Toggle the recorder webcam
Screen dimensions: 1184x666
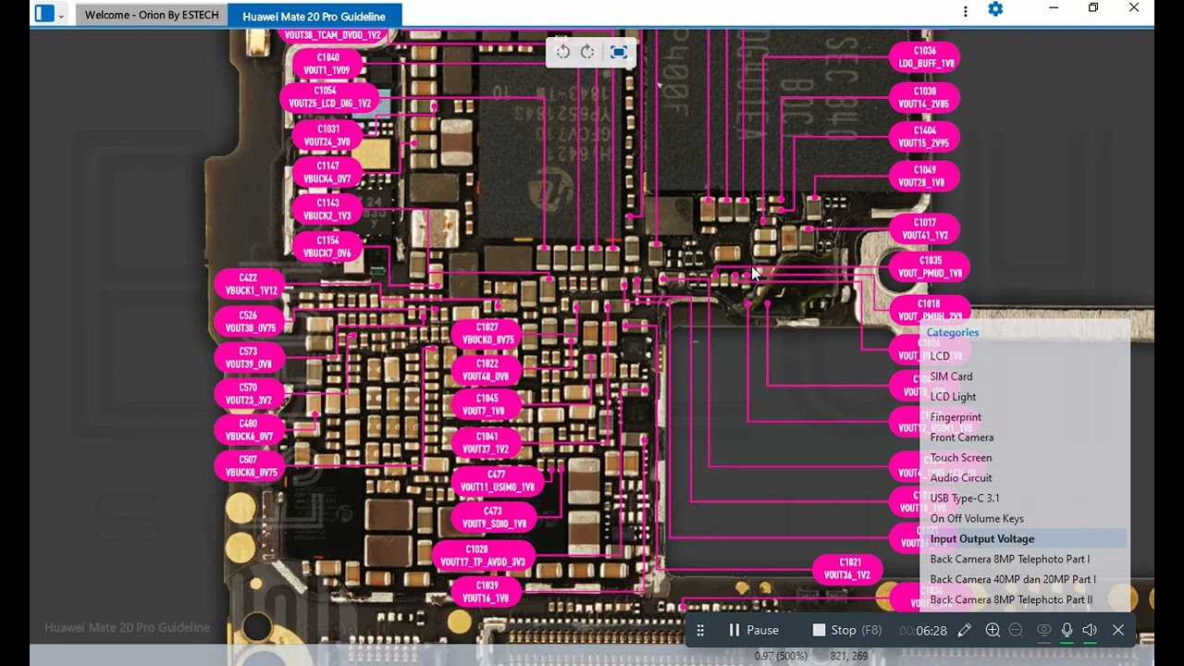[x=1043, y=630]
